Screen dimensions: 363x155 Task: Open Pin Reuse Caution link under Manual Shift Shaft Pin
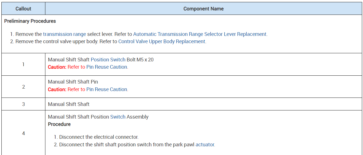(107, 89)
